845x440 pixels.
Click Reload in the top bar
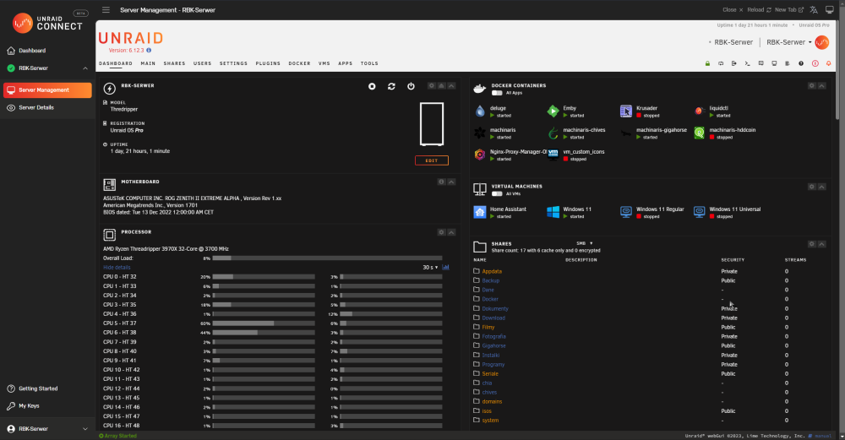tap(759, 9)
